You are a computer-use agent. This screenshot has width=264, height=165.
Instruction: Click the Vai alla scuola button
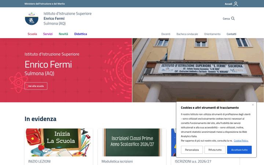tap(36, 86)
